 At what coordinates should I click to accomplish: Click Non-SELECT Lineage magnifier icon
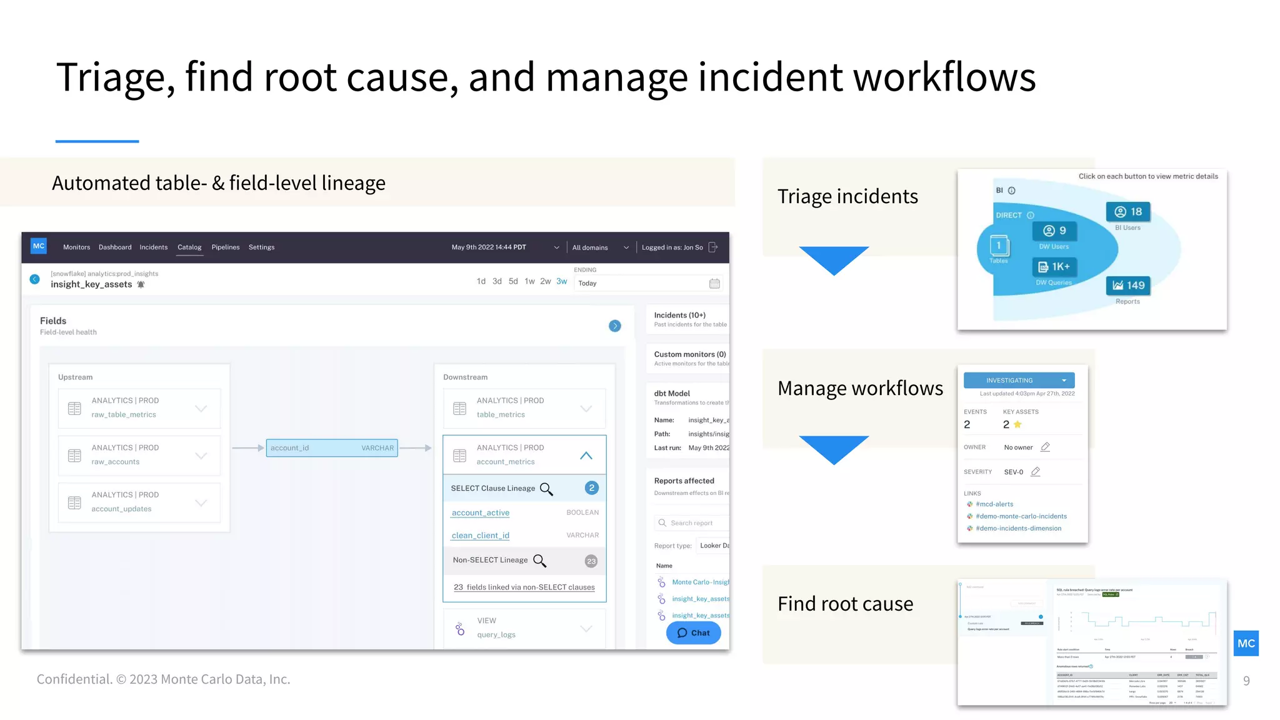(540, 561)
